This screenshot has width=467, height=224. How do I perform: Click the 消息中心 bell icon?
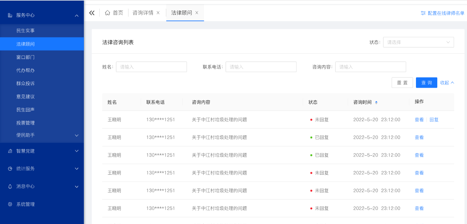pos(10,186)
